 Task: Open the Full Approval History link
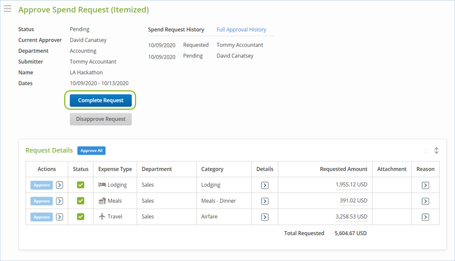pos(241,30)
